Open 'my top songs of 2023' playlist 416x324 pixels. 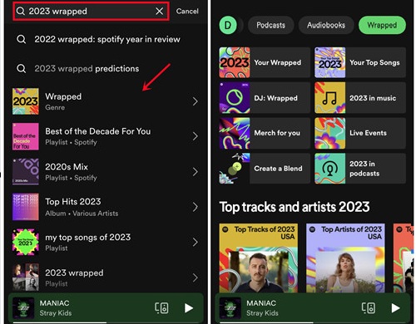(106, 243)
